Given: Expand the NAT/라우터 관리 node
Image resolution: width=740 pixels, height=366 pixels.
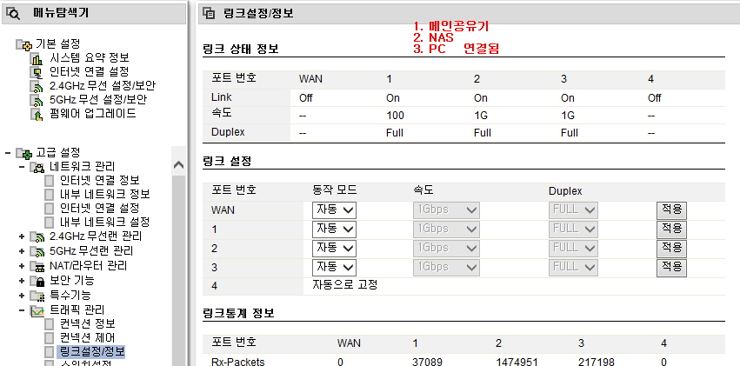Looking at the screenshot, I should click(22, 266).
